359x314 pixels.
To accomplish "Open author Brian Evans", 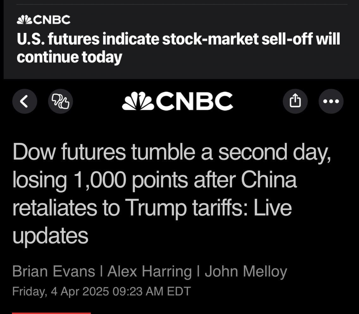I will 53,271.
